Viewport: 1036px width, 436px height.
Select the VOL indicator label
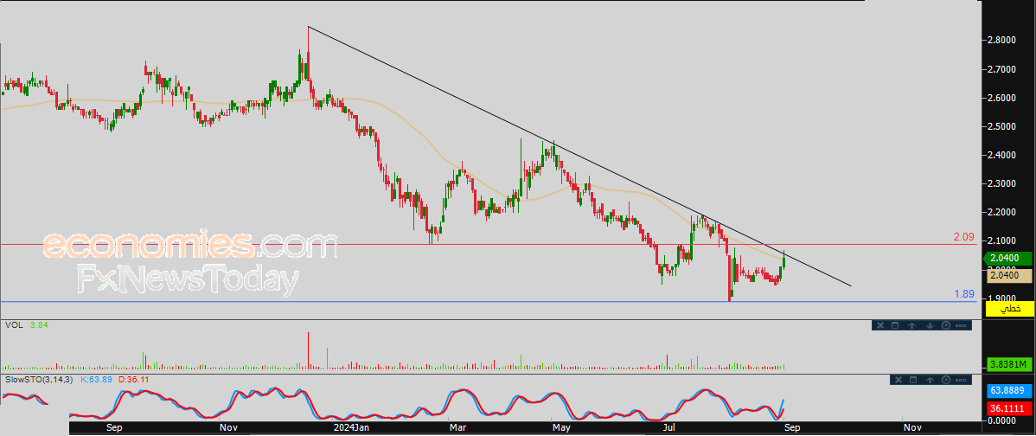tap(12, 325)
